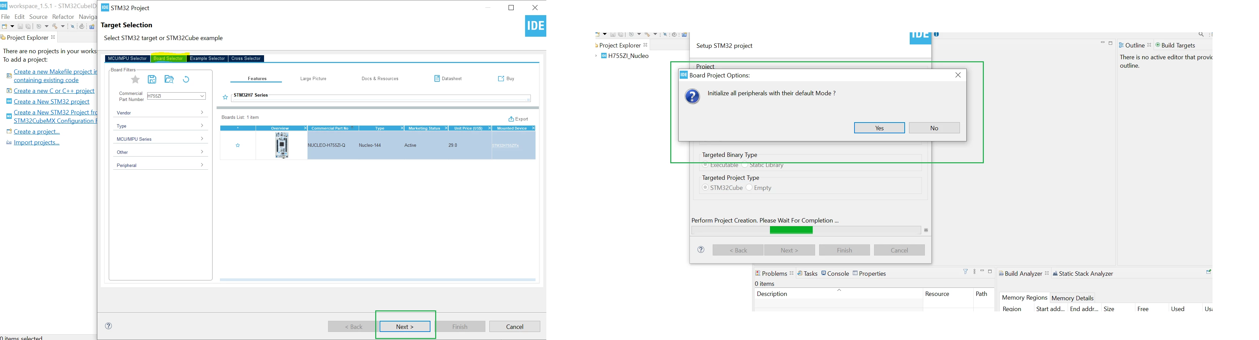Image resolution: width=1259 pixels, height=340 pixels.
Task: Open the build hammer dropdown arrow
Action: [63, 27]
